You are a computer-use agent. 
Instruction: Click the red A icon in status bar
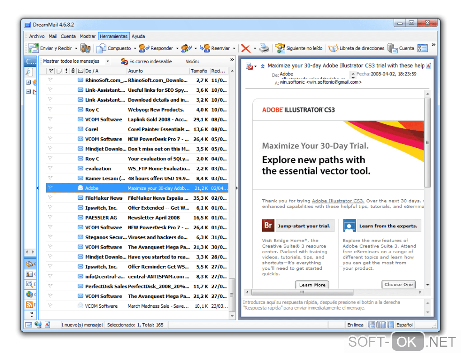click(47, 325)
